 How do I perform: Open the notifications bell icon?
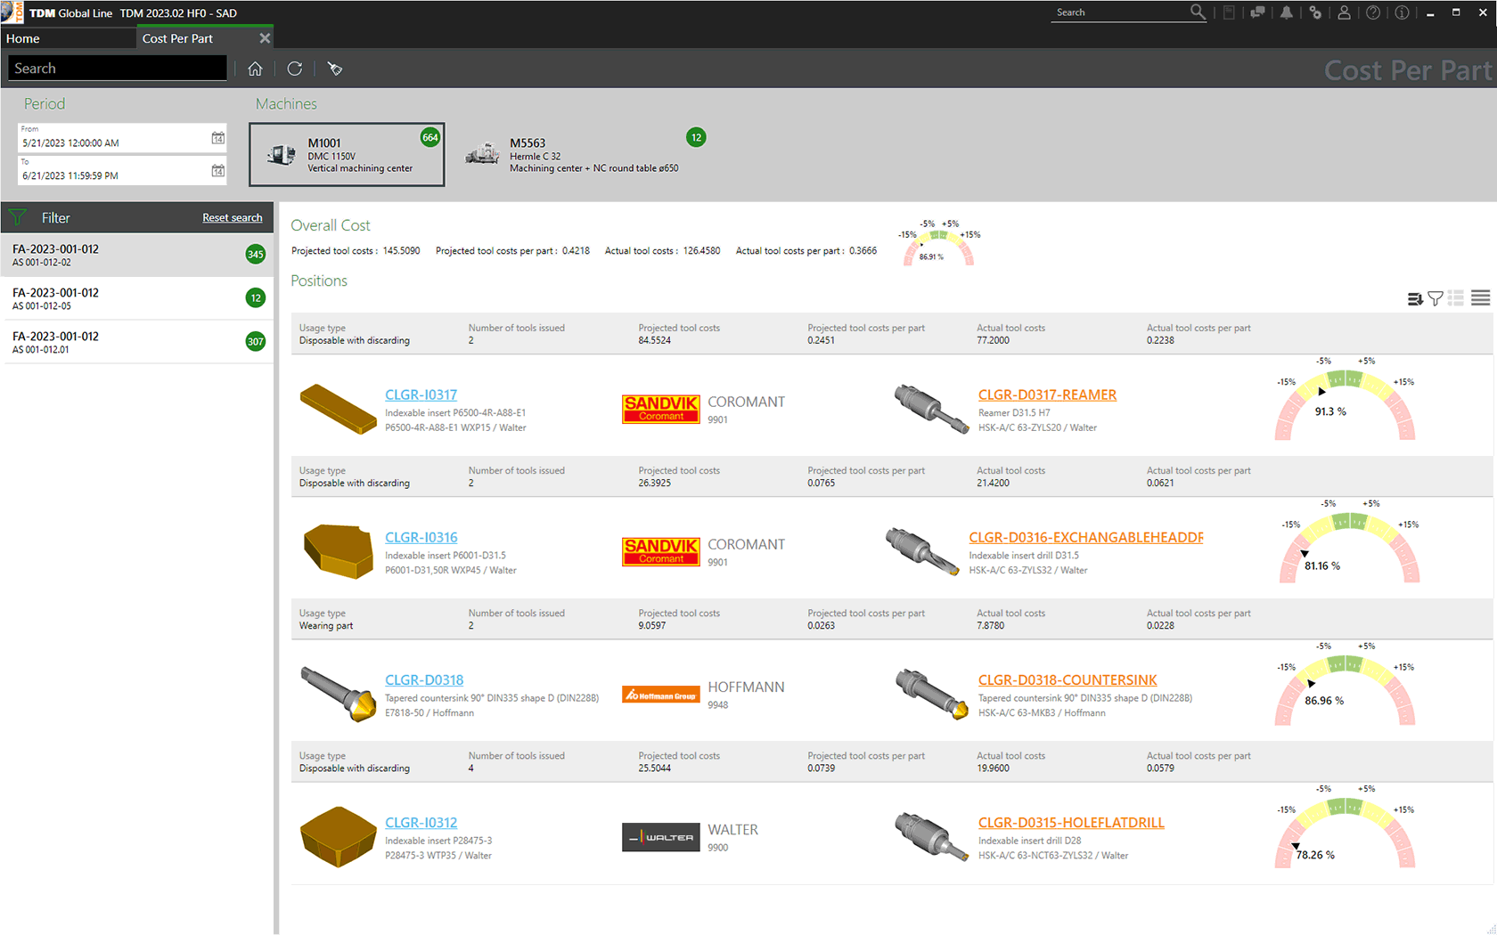[1286, 12]
